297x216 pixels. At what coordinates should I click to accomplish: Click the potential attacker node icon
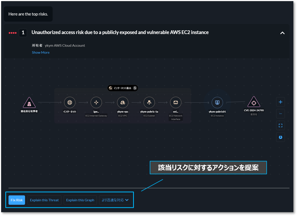tap(29, 103)
